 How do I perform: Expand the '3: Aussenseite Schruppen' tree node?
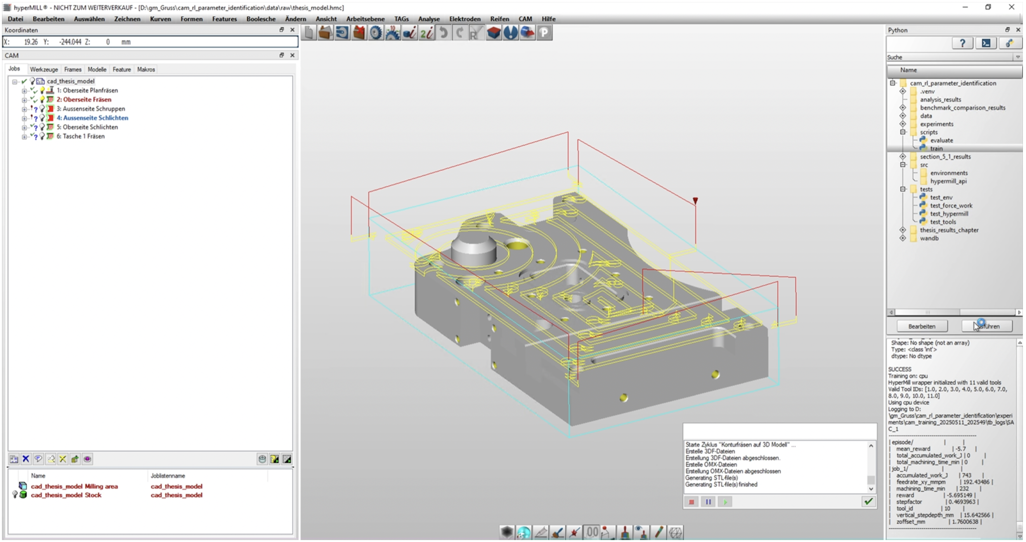(x=24, y=109)
